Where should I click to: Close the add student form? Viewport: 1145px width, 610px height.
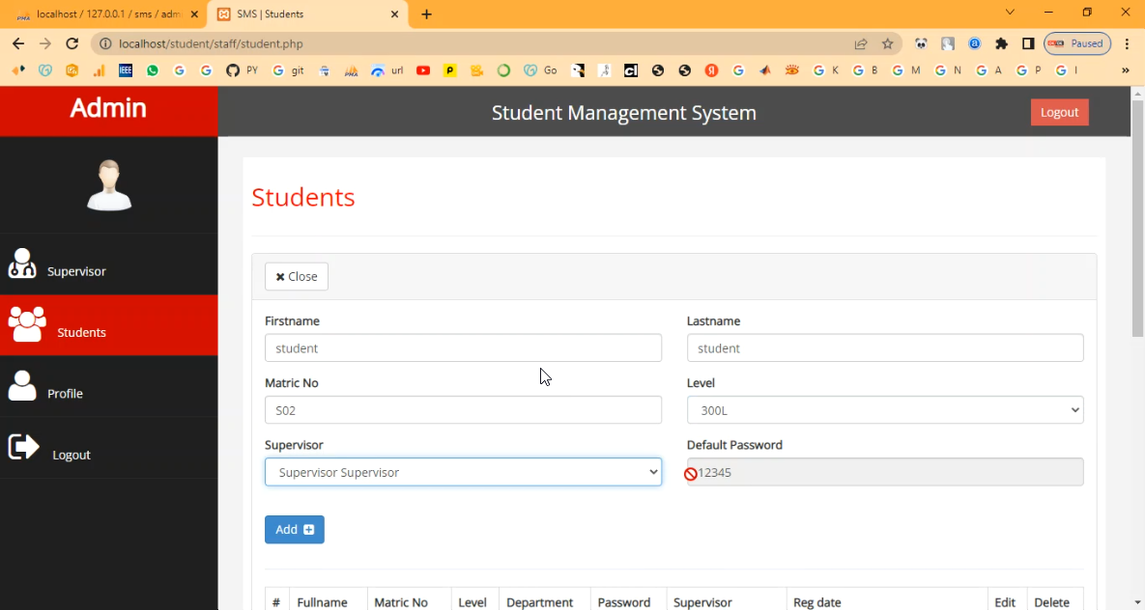point(296,277)
